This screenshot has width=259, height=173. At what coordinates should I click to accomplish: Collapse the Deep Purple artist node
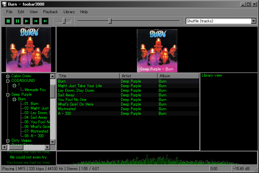click(8, 95)
